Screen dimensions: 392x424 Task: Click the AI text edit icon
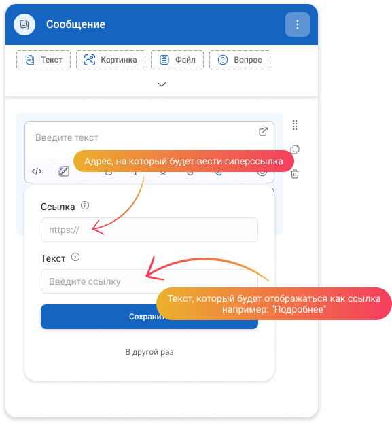pos(64,171)
